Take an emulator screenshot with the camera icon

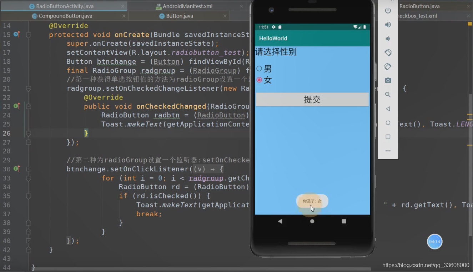tap(388, 81)
